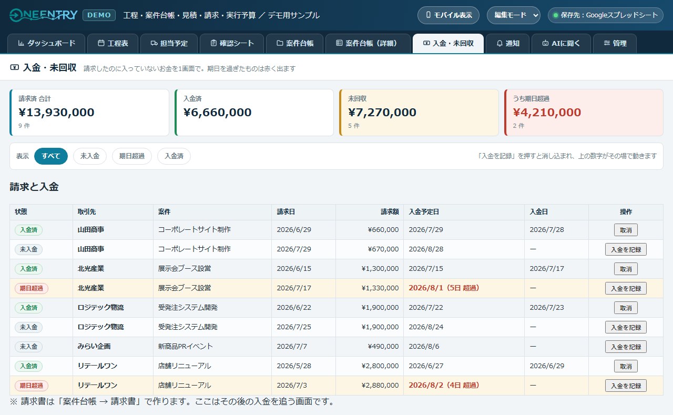Click the 状態 column header

pyautogui.click(x=41, y=212)
